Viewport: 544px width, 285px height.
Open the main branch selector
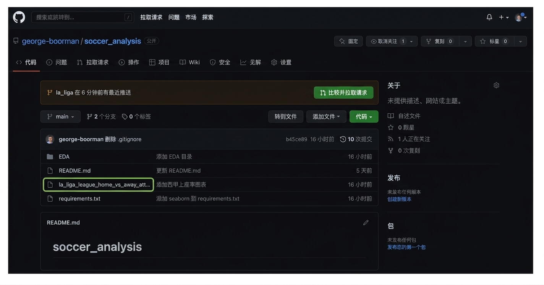pos(60,117)
